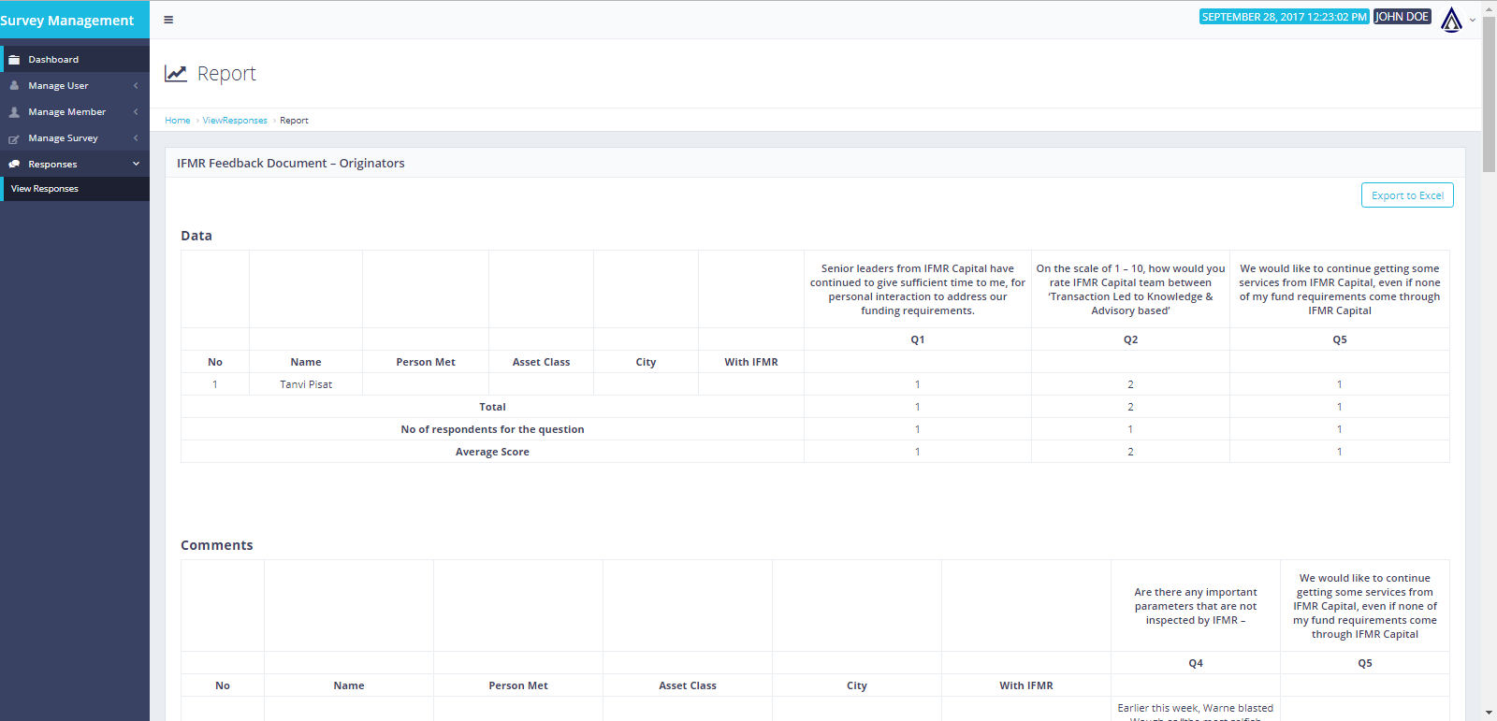Image resolution: width=1497 pixels, height=721 pixels.
Task: Collapse the Responses submenu chevron
Action: [136, 165]
